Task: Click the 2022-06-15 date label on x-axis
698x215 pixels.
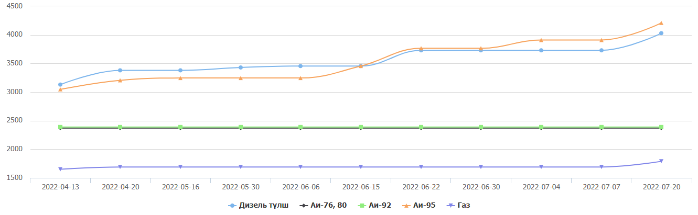Action: (x=360, y=186)
